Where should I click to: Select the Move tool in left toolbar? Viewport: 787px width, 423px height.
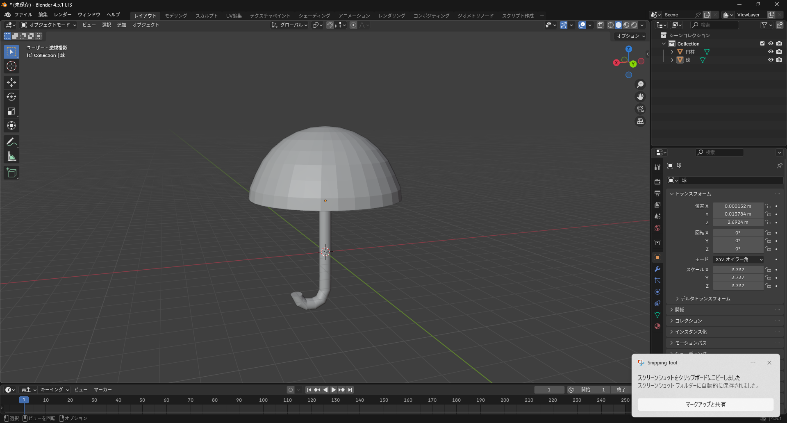click(x=11, y=82)
